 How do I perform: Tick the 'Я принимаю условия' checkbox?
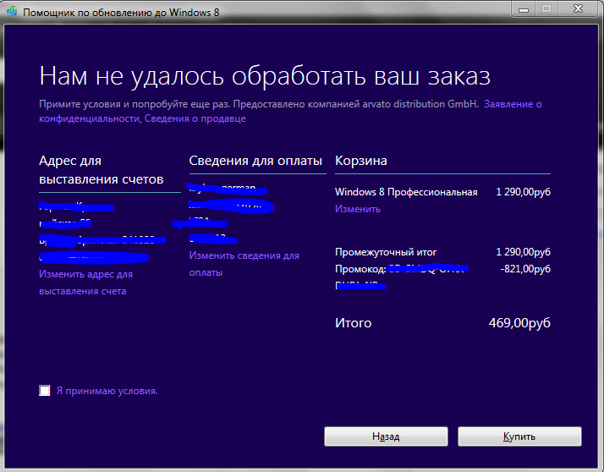[x=45, y=390]
